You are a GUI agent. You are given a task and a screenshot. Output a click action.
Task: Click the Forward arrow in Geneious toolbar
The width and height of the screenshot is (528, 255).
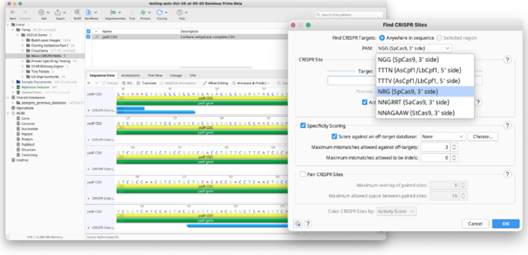click(24, 12)
